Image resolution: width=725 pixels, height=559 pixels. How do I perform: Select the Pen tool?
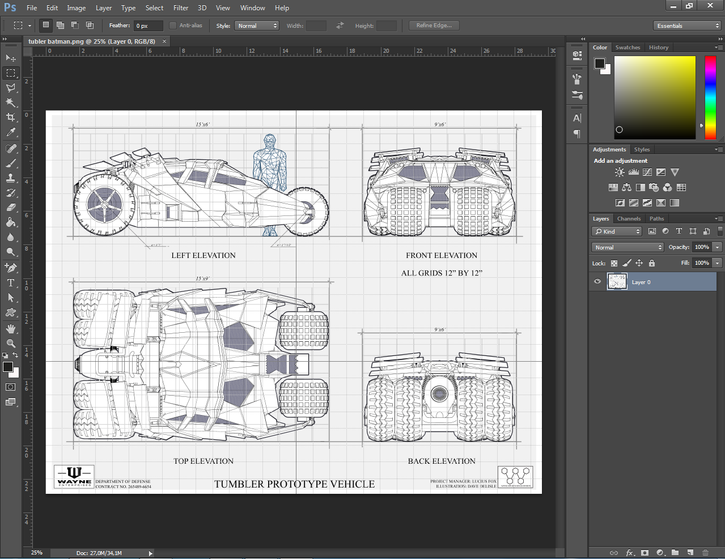10,268
